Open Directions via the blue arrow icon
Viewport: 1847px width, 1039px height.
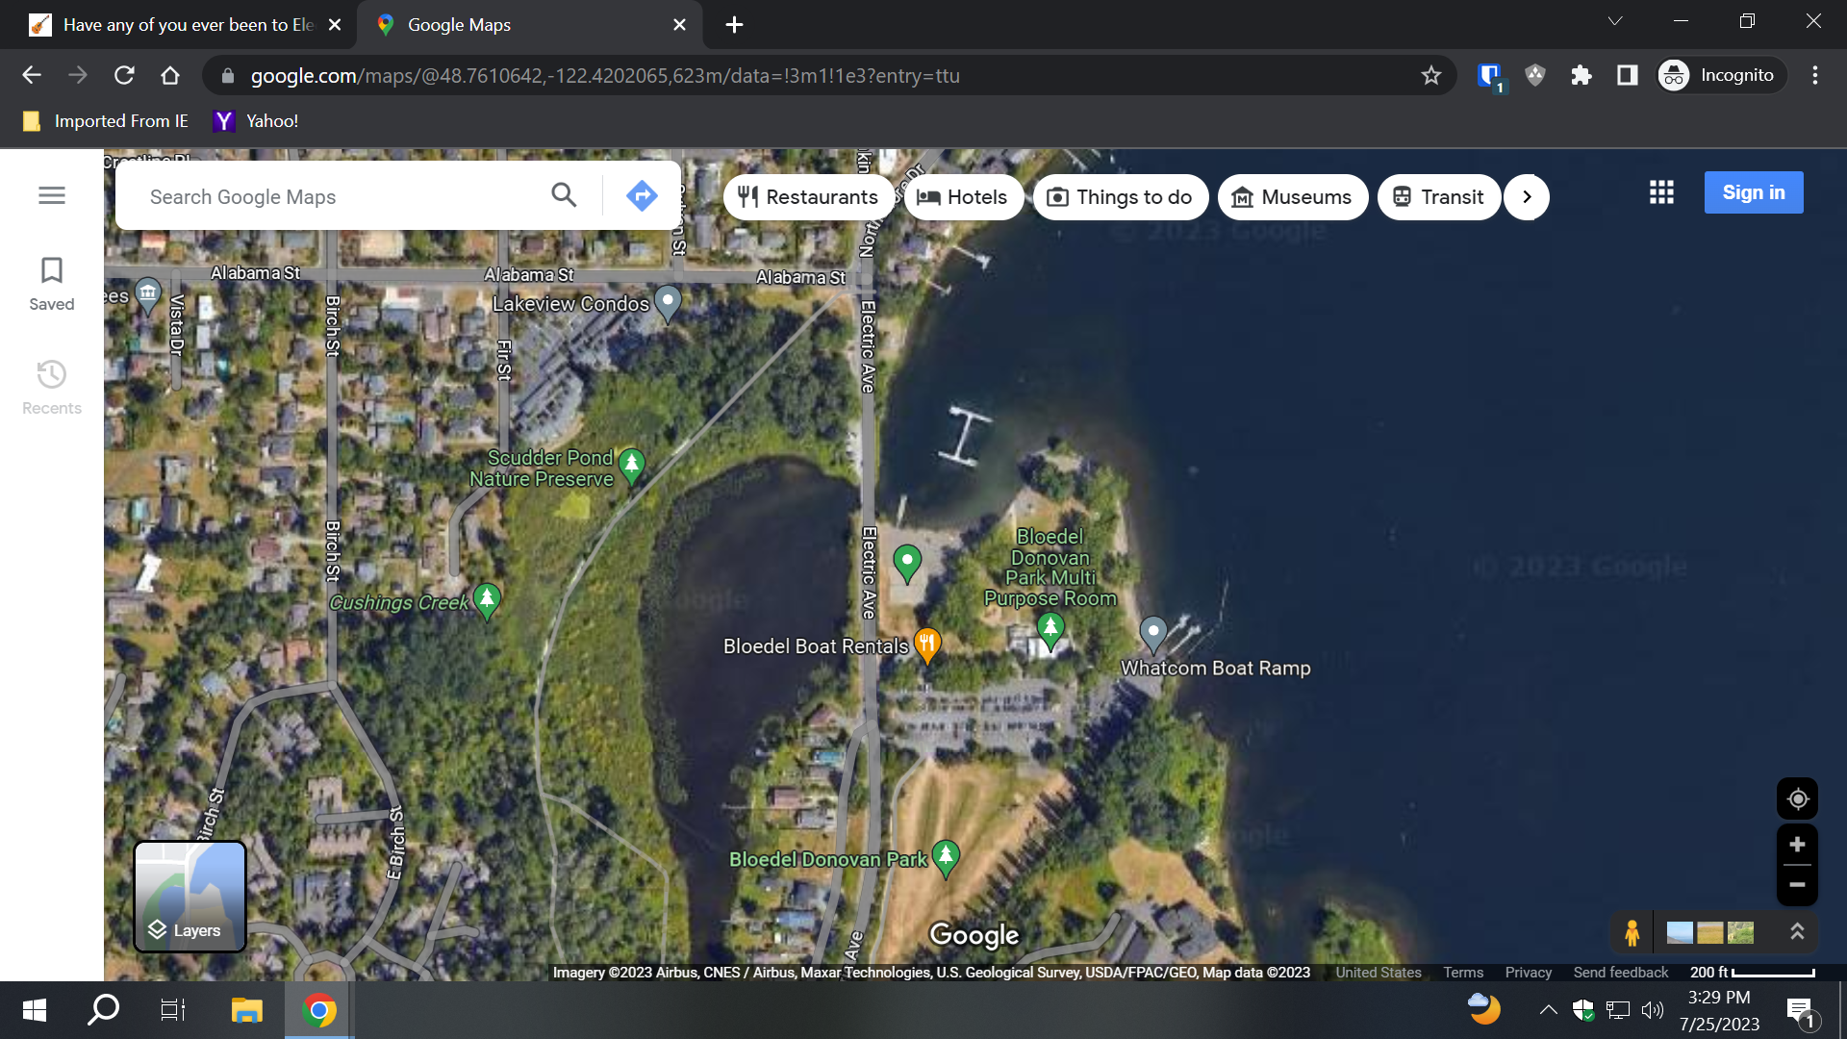(x=642, y=195)
